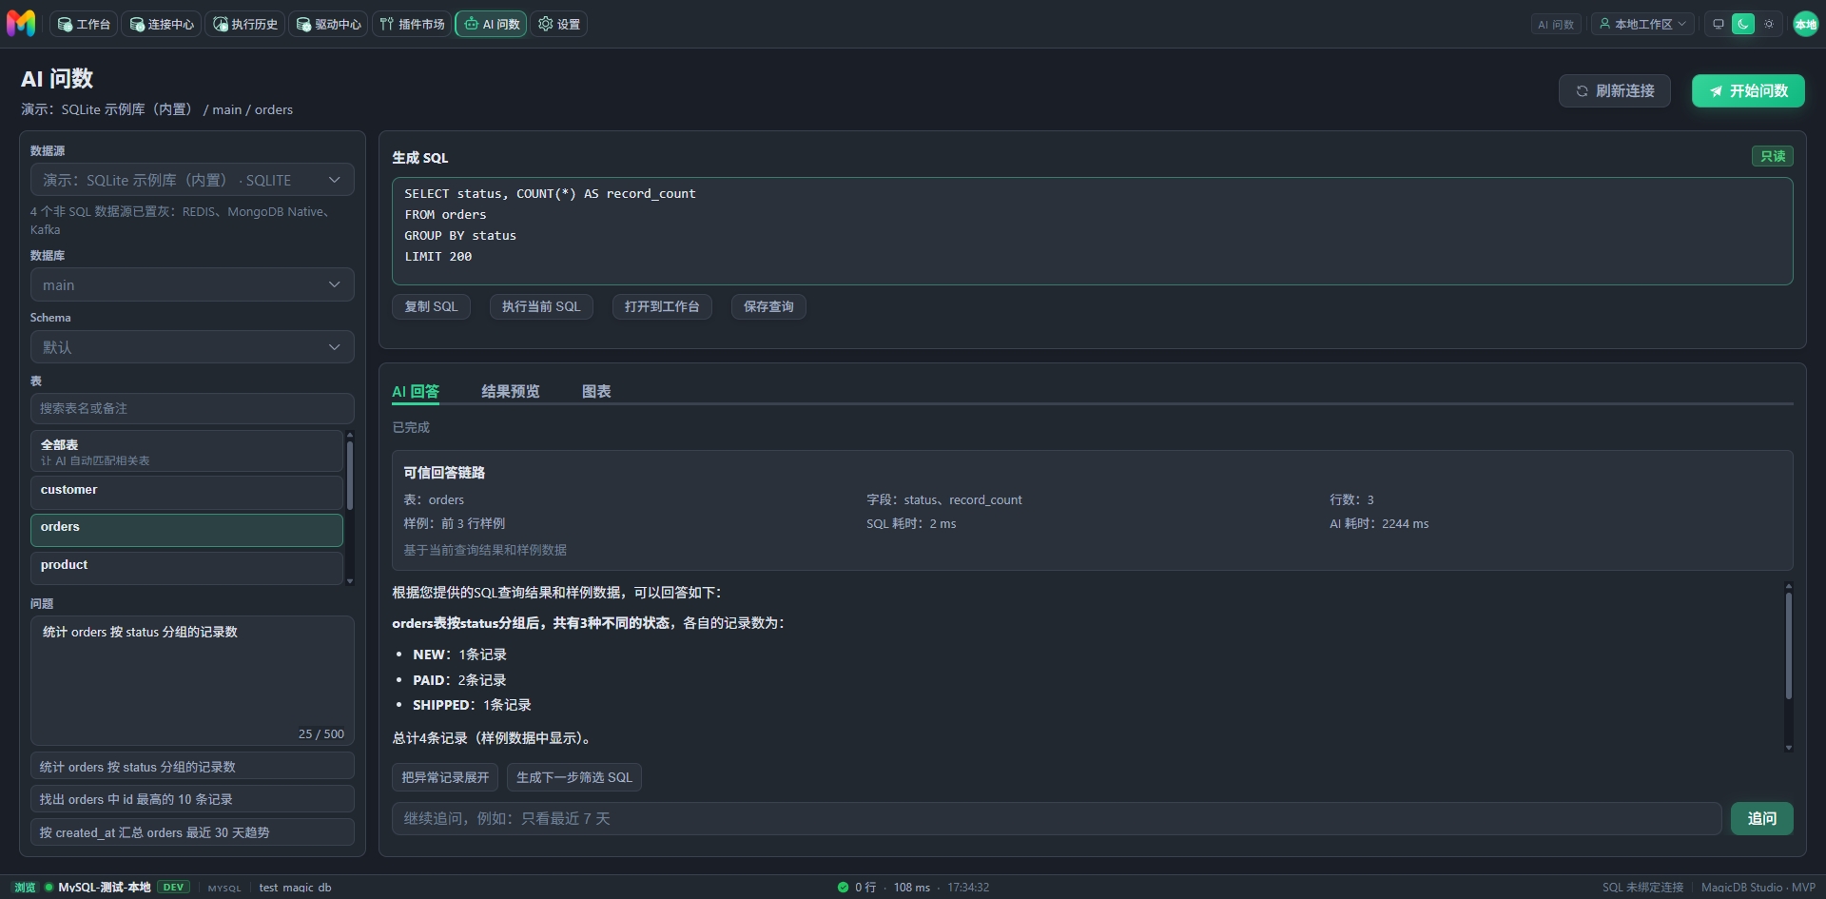This screenshot has width=1826, height=899.
Task: Click the AI answer scroll down arrow
Action: (x=1788, y=748)
